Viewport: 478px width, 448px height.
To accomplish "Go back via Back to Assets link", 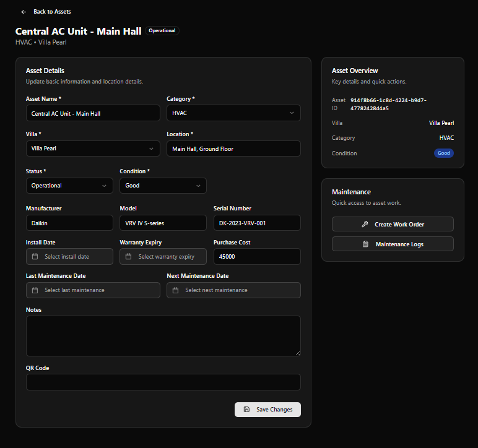I will 46,12.
